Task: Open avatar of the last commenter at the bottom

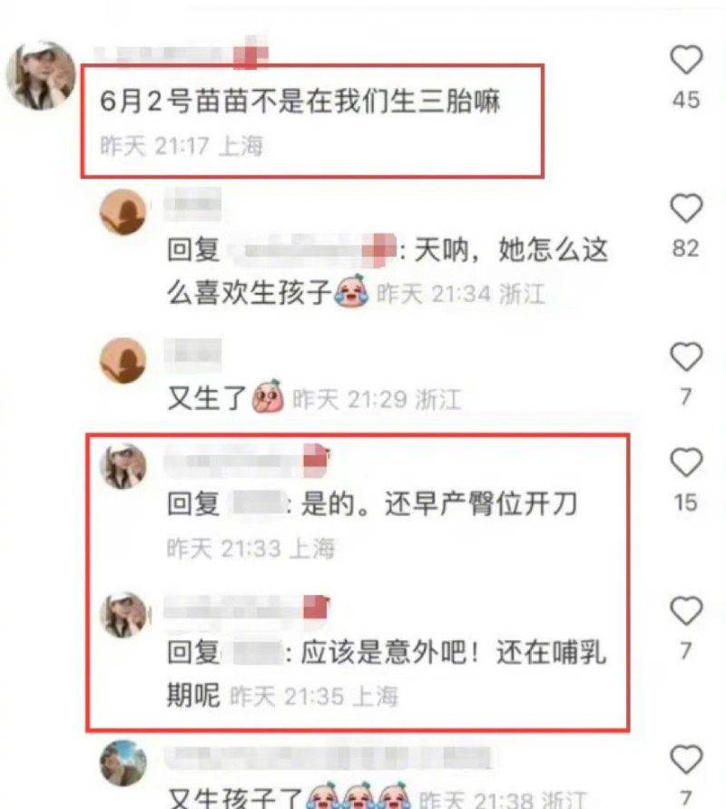Action: click(123, 763)
